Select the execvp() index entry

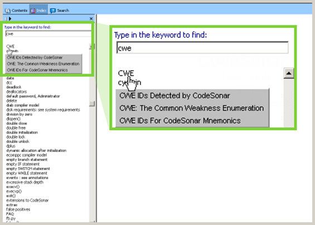[x=14, y=191]
